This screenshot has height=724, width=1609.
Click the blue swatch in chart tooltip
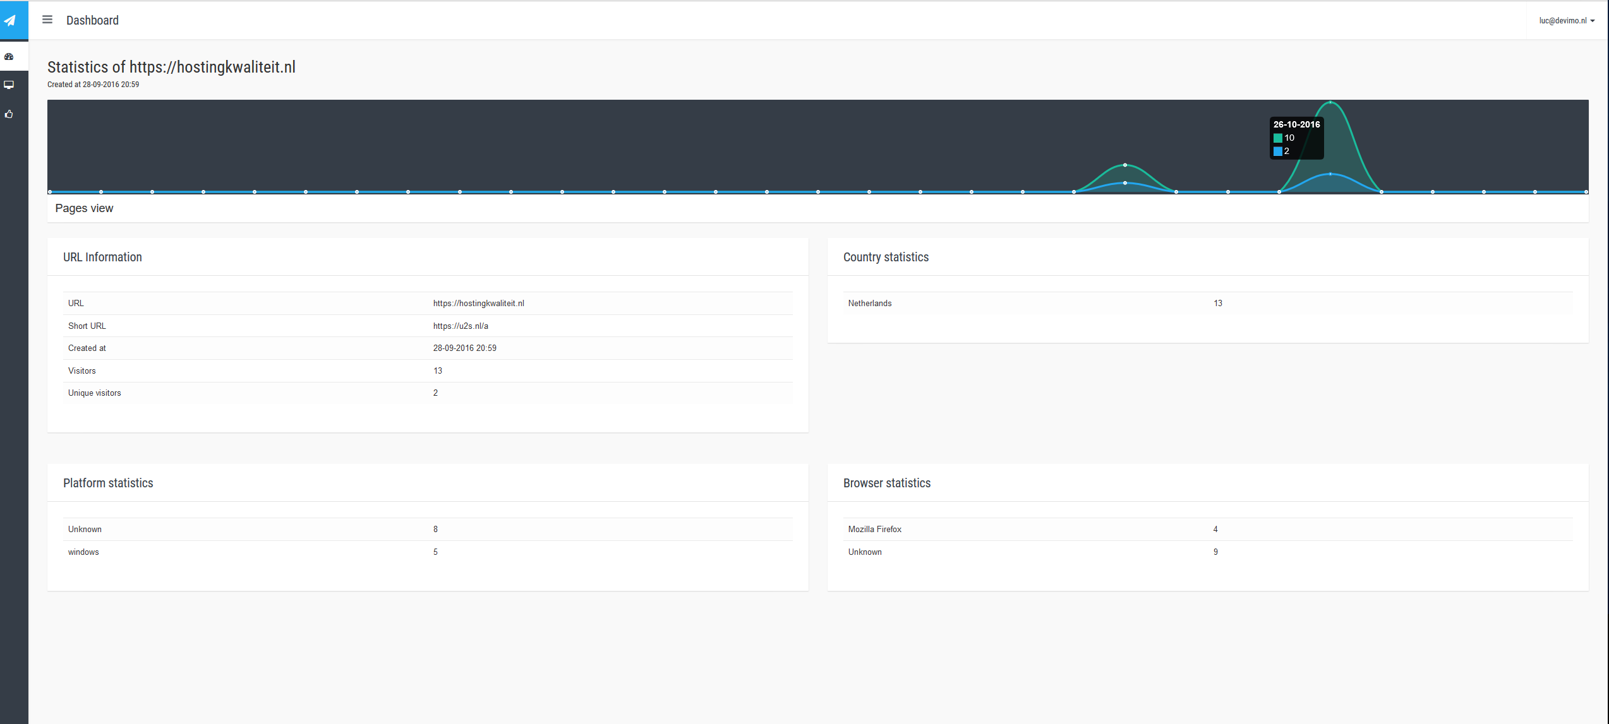pyautogui.click(x=1278, y=151)
